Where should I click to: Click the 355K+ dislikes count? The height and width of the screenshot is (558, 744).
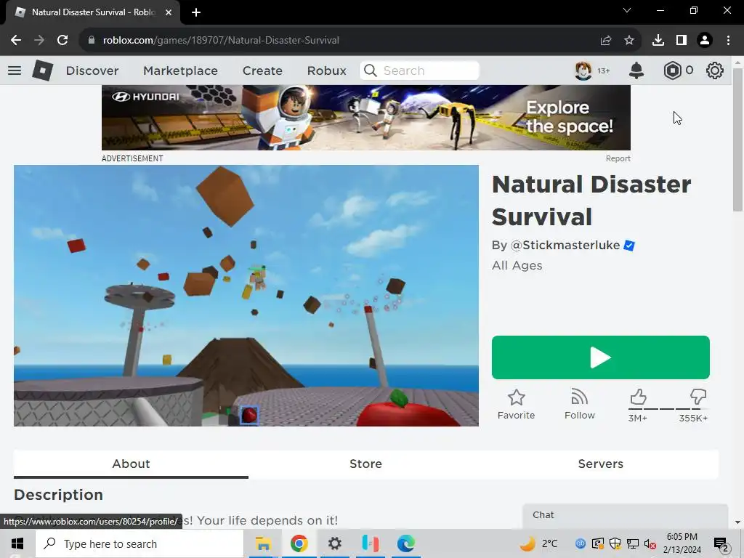(693, 418)
